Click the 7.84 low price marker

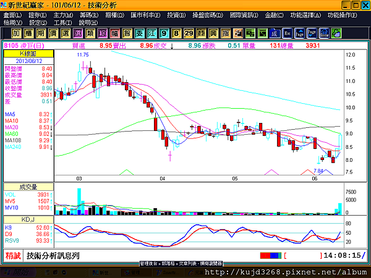click(318, 171)
